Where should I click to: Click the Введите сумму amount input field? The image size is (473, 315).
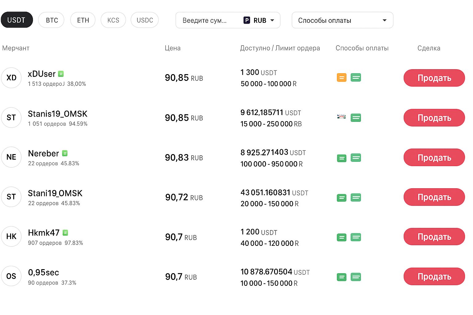tap(206, 20)
